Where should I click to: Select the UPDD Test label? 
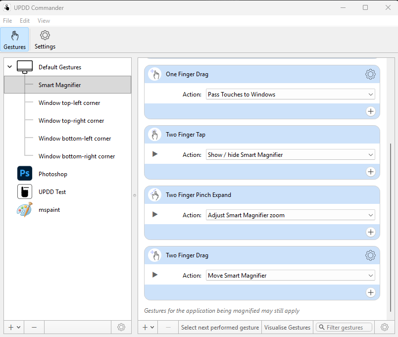52,192
